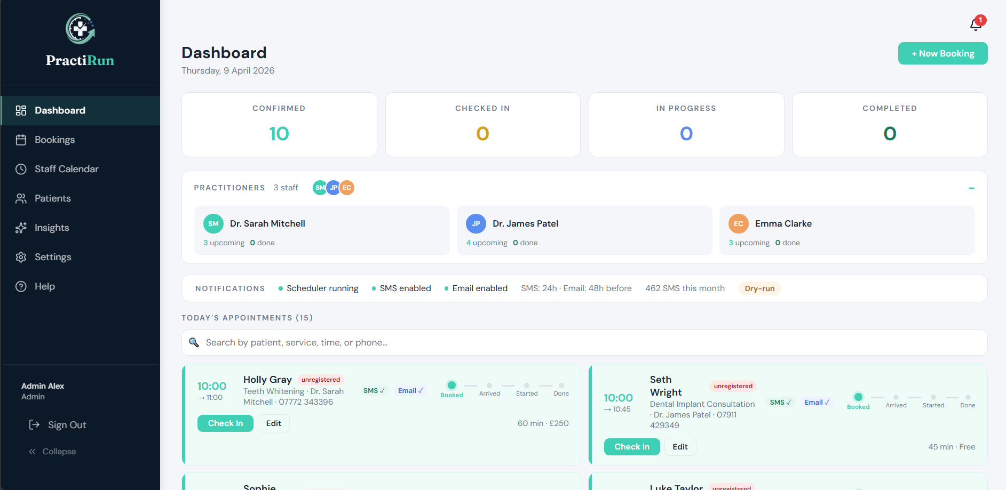Click the Completed stat card
This screenshot has height=490, width=1006.
pos(890,125)
